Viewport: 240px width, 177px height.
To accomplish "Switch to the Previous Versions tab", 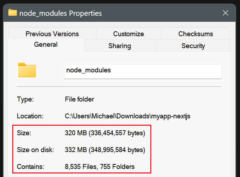I will pyautogui.click(x=52, y=34).
